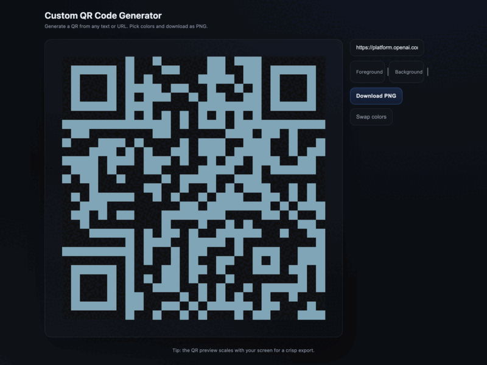Click the 'Custom QR Code Generator' heading
The height and width of the screenshot is (365, 487).
pyautogui.click(x=103, y=16)
